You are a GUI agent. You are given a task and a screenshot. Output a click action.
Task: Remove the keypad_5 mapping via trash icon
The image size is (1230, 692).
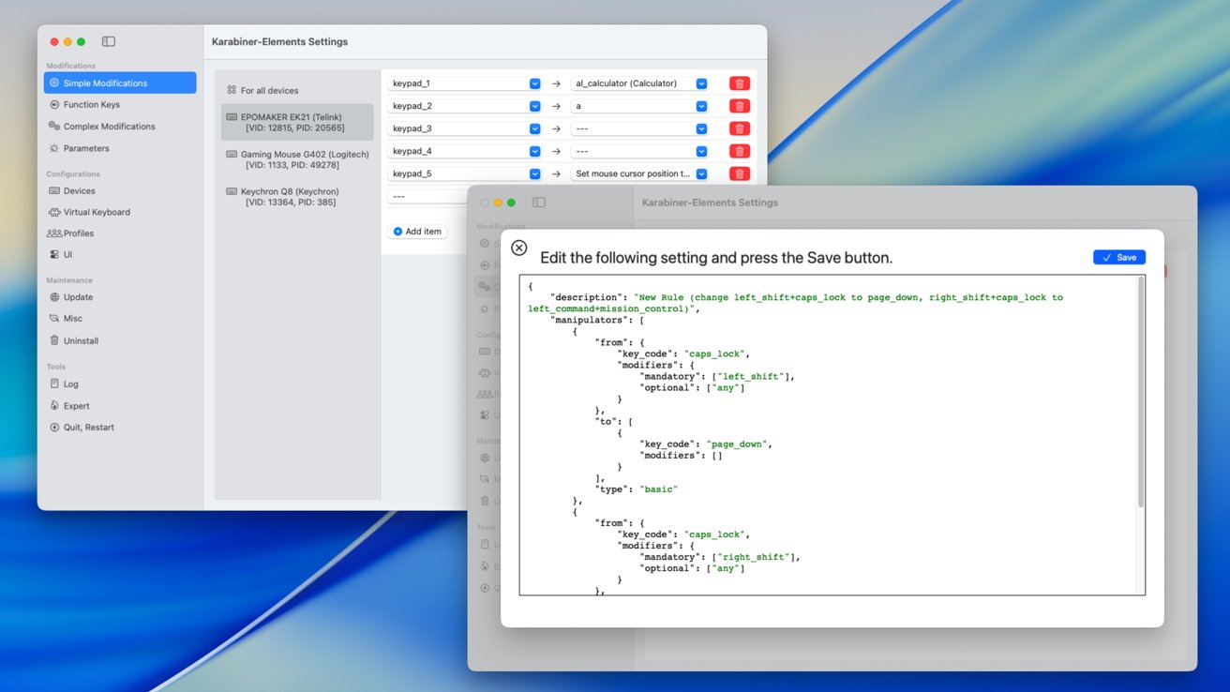(739, 173)
